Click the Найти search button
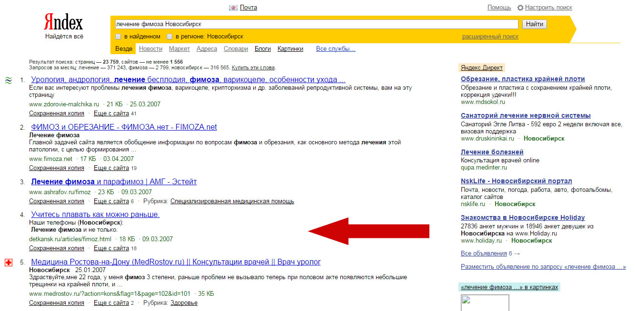 tap(535, 24)
